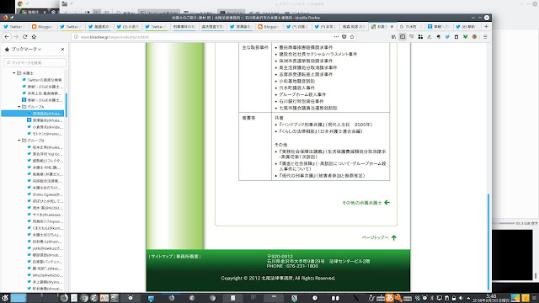Toggle the sidebar using the sidebar toolbar icon
The width and height of the screenshot is (539, 303).
(x=403, y=37)
